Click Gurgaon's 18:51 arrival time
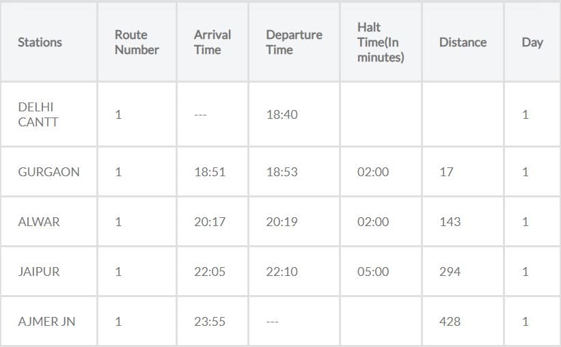This screenshot has width=561, height=347. [x=210, y=172]
